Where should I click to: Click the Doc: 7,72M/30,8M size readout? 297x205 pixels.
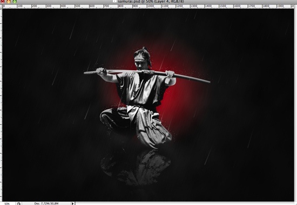46,203
